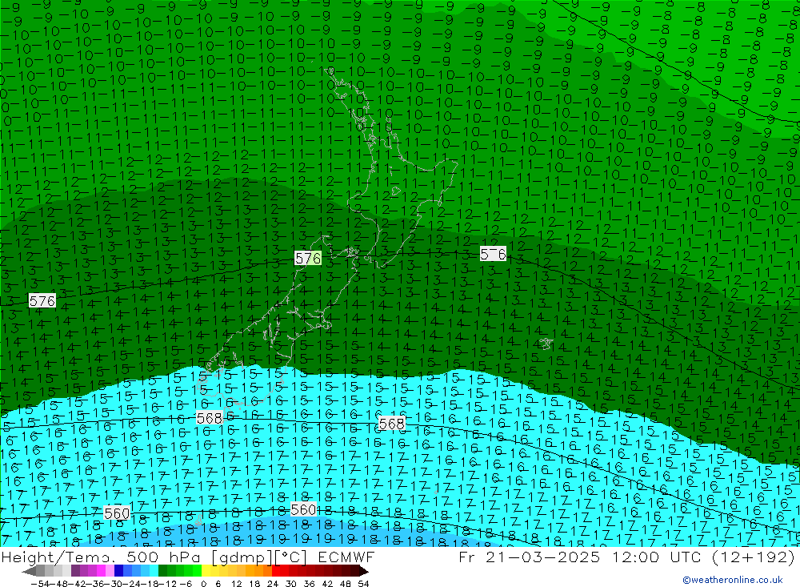This screenshot has height=587, width=800.
Task: Click the dark right arrow of the color scale
Action: coord(364,571)
